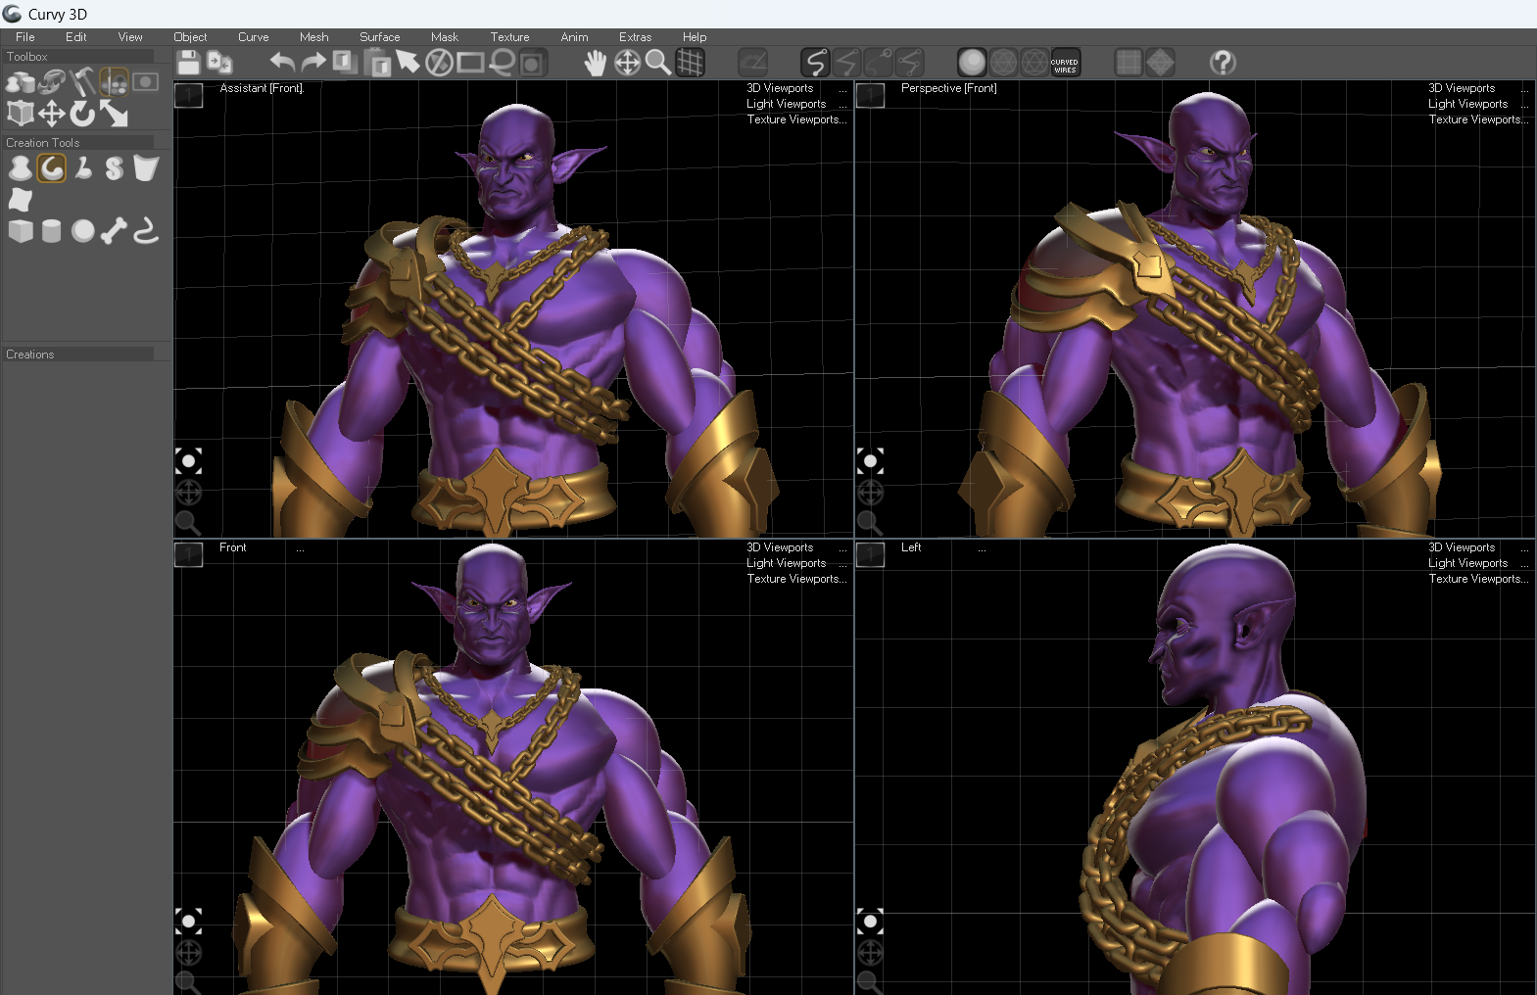Image resolution: width=1537 pixels, height=995 pixels.
Task: Select the four-arrow move tool in Toolbox
Action: (52, 114)
